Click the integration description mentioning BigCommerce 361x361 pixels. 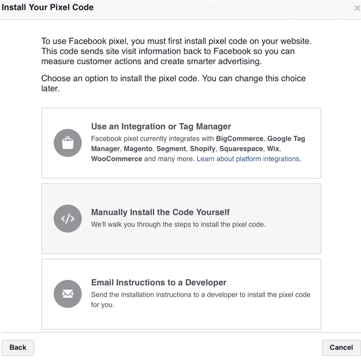142,139
